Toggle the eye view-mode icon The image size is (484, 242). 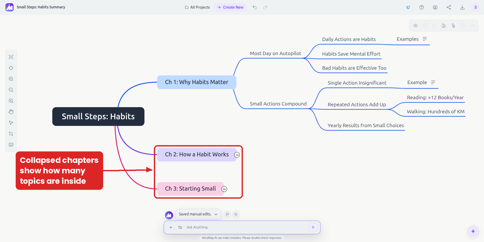[416, 26]
